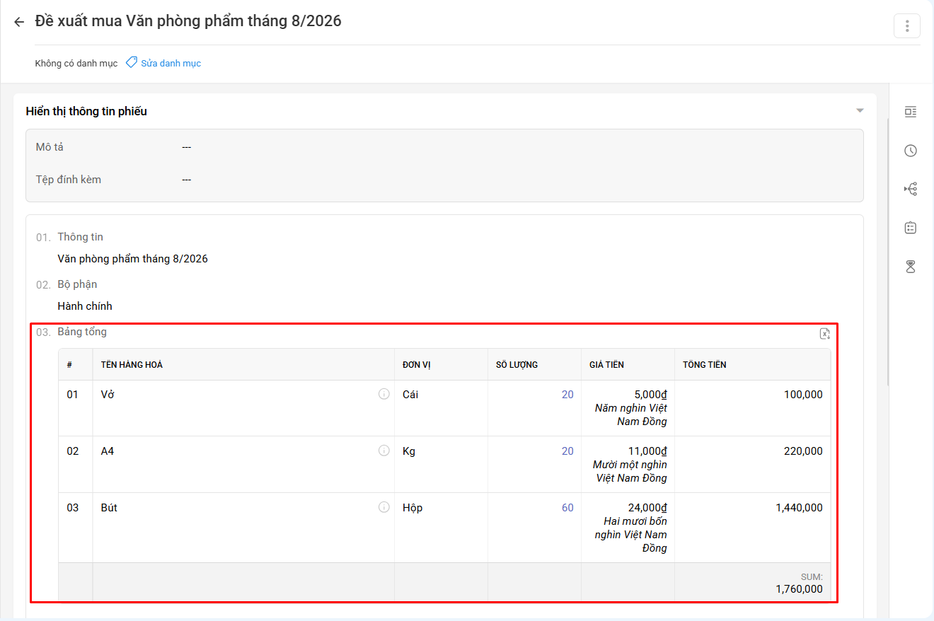Click the Thông tin field label
Screen dimensions: 934x621
pyautogui.click(x=81, y=237)
